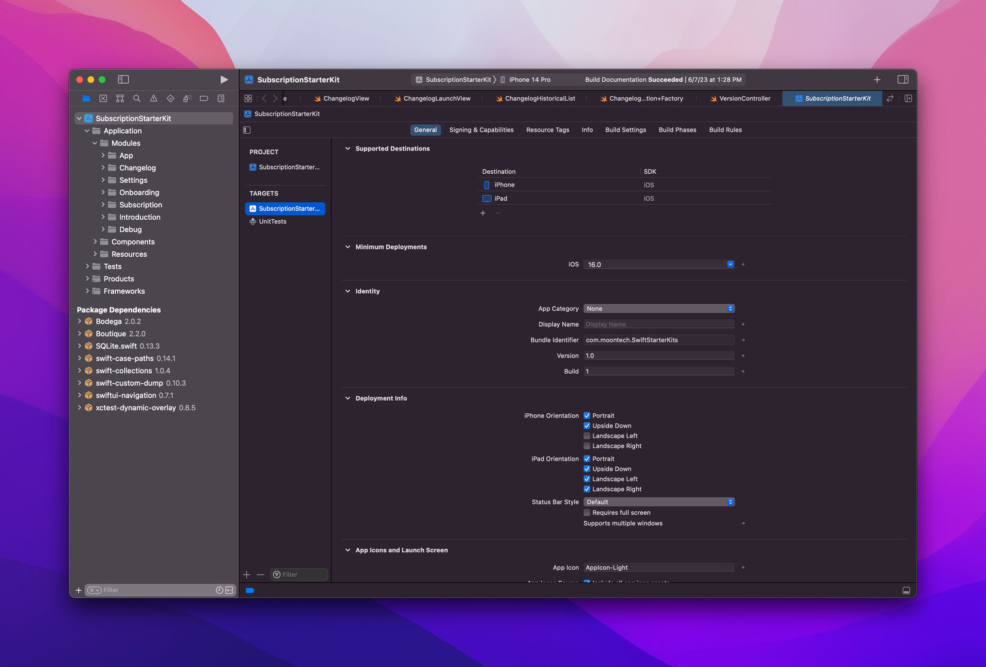Open the Status Bar Style dropdown
986x667 pixels.
(659, 502)
